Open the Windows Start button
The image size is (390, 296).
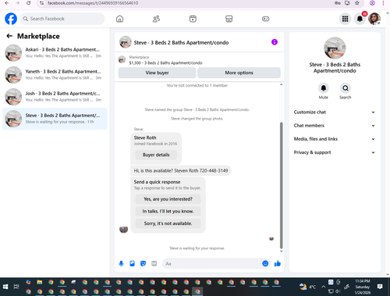click(x=5, y=287)
